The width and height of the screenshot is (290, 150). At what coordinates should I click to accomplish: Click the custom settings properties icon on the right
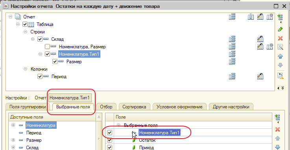pyautogui.click(x=281, y=76)
